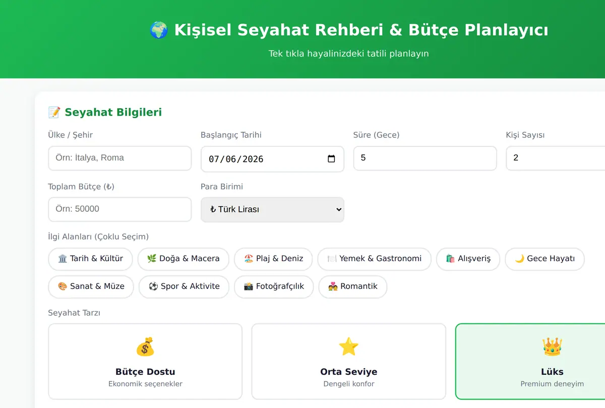Click the Toplam Bütçe input field
Image resolution: width=605 pixels, height=408 pixels.
[120, 209]
